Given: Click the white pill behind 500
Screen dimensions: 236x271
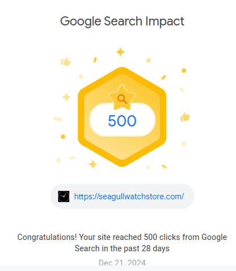Looking at the screenshot, I should tap(122, 120).
